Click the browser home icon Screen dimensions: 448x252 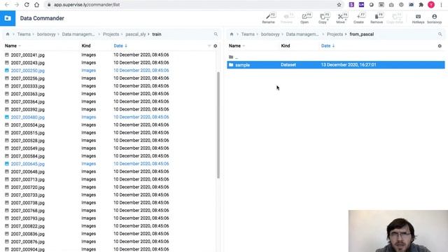(36, 5)
